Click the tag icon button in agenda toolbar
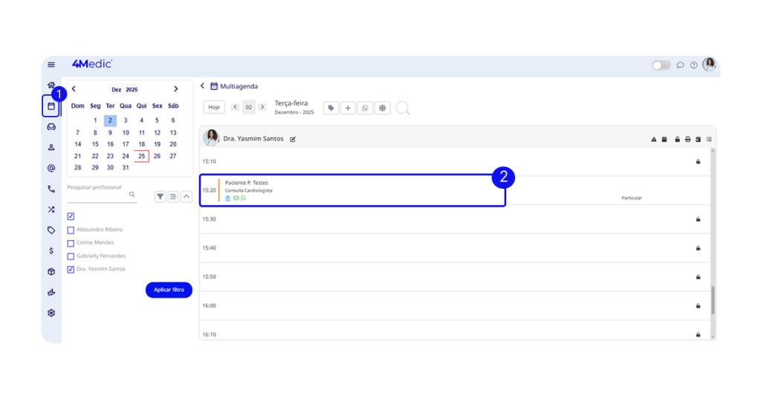This screenshot has width=761, height=399. point(331,108)
